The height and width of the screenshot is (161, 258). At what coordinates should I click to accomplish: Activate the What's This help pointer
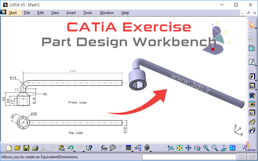(x=89, y=148)
